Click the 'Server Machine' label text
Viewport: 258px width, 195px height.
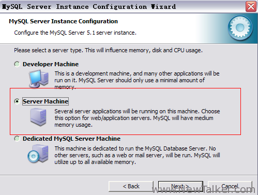45,101
